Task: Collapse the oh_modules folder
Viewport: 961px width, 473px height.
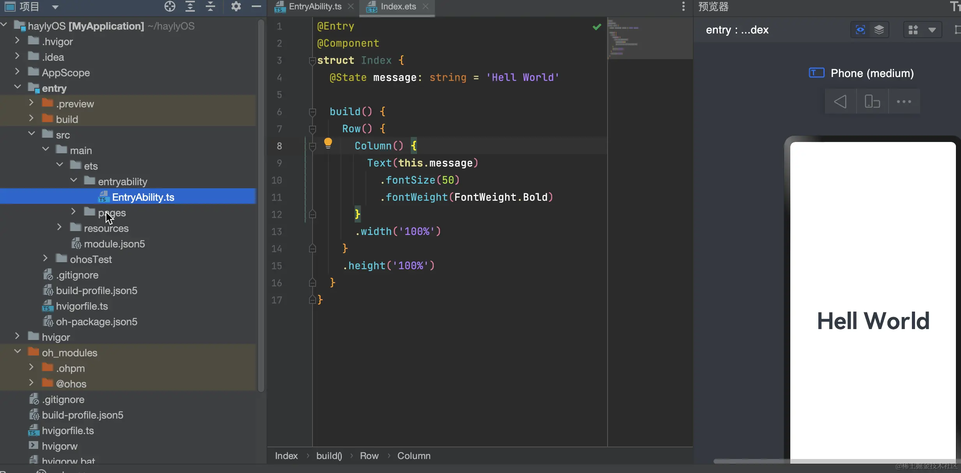Action: coord(18,352)
